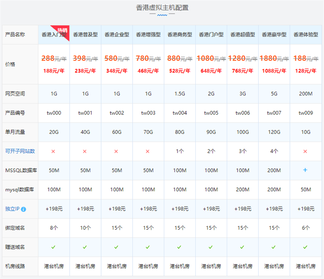Click the blue plus icon in 香港体验型 column
The width and height of the screenshot is (324, 279).
pos(305,170)
